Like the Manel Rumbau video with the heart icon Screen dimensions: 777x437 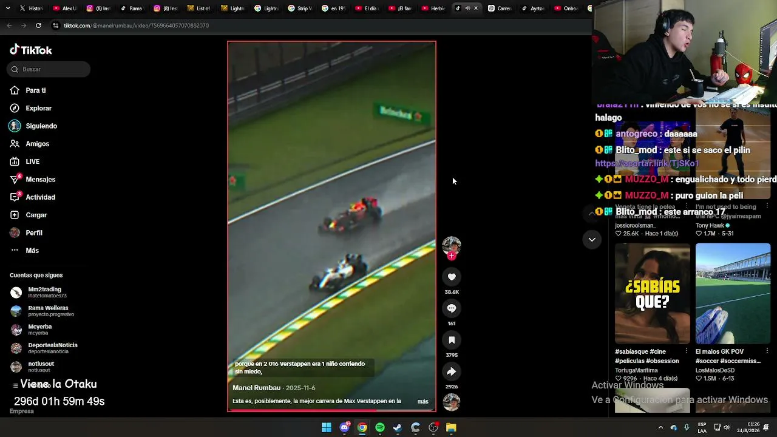pos(452,277)
